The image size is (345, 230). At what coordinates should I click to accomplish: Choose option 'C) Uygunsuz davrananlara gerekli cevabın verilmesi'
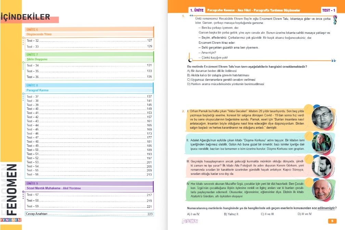click(221, 80)
